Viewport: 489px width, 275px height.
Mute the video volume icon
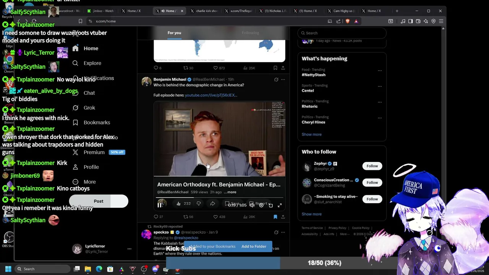(252, 205)
